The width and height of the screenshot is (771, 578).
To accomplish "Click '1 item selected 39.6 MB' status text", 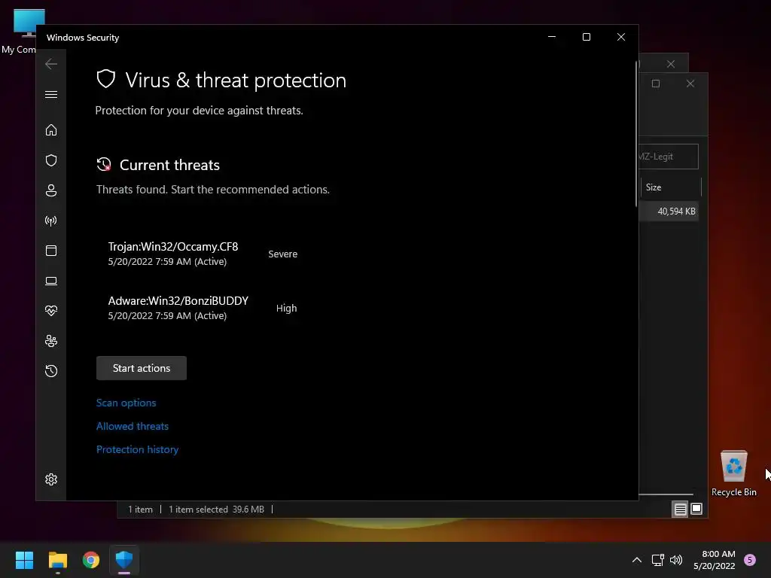I will click(216, 510).
